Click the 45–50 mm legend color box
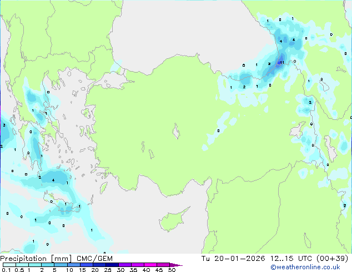This screenshot has width=352, height=272. 163,265
